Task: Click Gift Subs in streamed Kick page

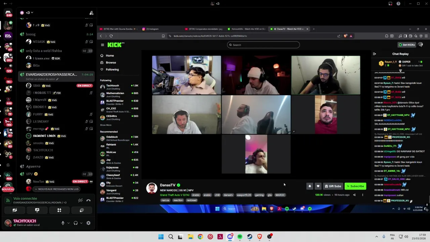Action: (x=333, y=186)
